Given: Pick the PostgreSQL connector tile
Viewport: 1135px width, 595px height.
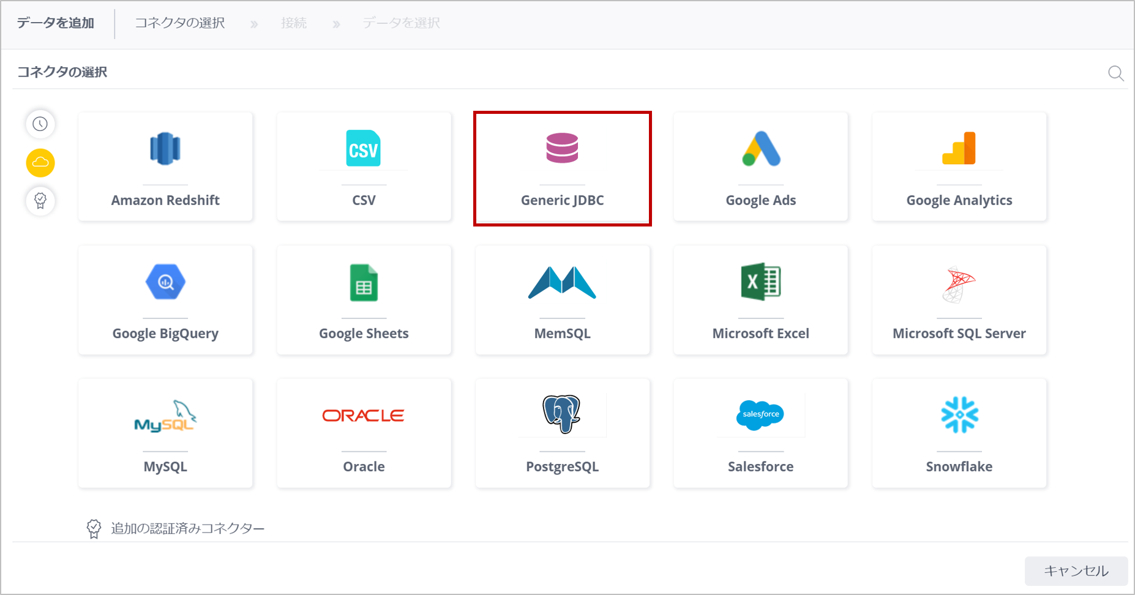Looking at the screenshot, I should [562, 433].
